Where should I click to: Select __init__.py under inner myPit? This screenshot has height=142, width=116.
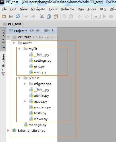[x=42, y=55]
